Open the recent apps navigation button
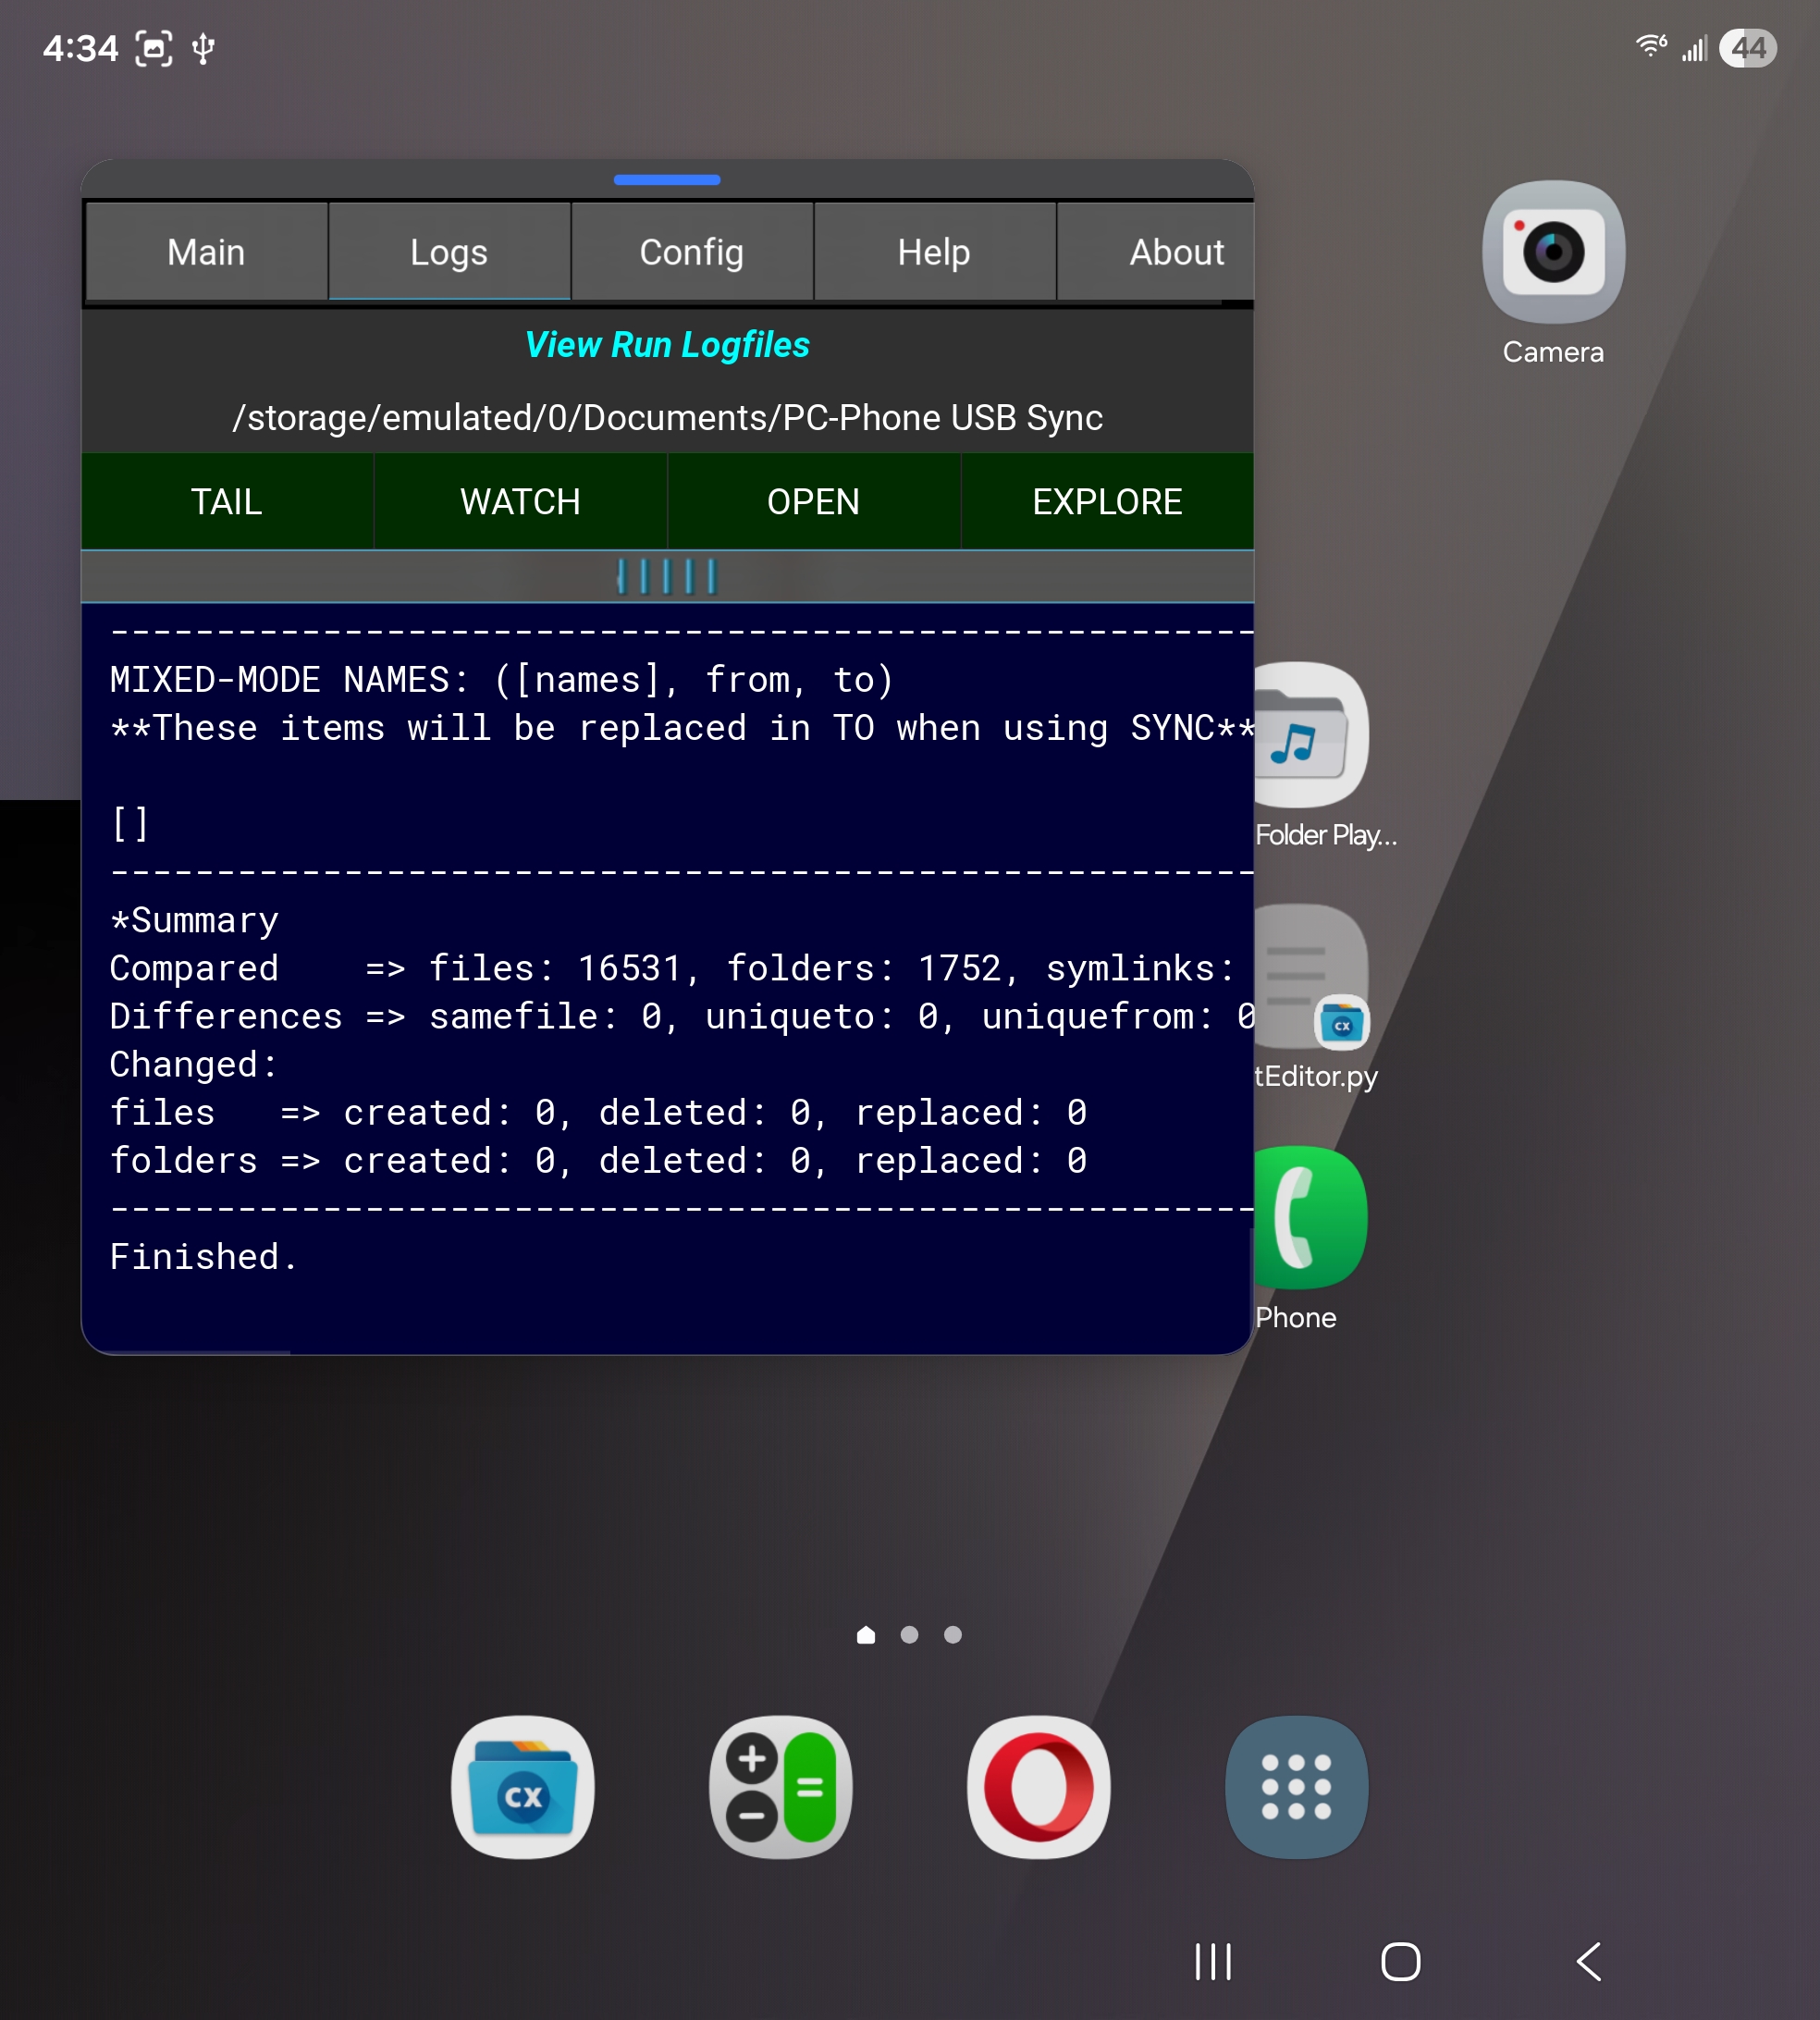The width and height of the screenshot is (1820, 2020). pos(1212,1961)
